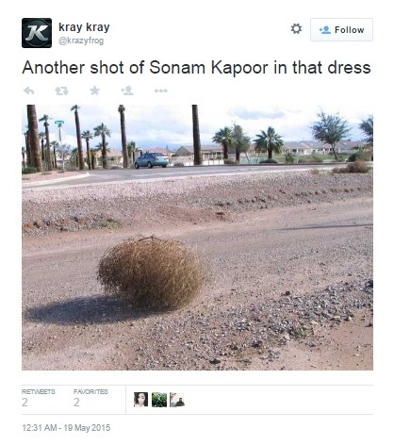Open the three-dots more options menu

(161, 91)
